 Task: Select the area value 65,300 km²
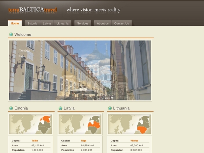point(137,145)
